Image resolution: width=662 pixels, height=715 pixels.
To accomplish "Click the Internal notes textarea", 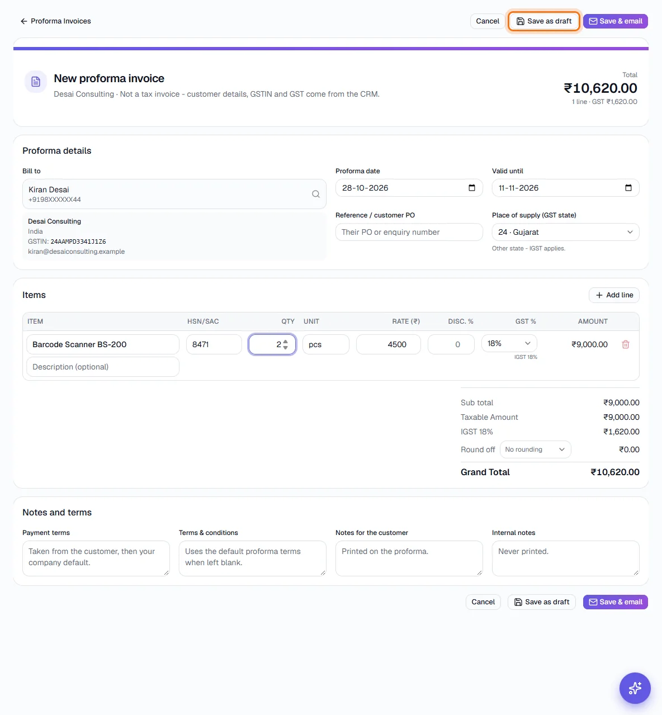I will coord(566,558).
